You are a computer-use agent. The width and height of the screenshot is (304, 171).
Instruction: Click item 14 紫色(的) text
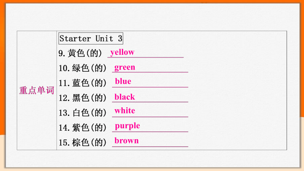click(83, 128)
